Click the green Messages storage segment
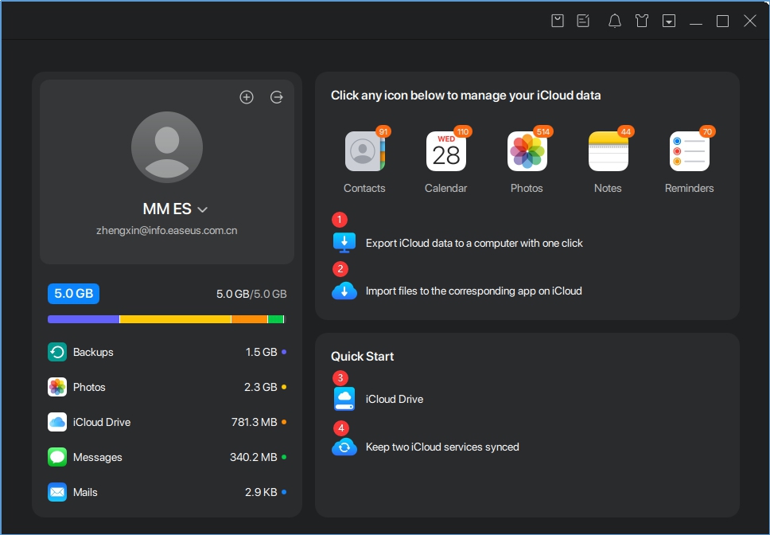The height and width of the screenshot is (535, 770). [275, 319]
